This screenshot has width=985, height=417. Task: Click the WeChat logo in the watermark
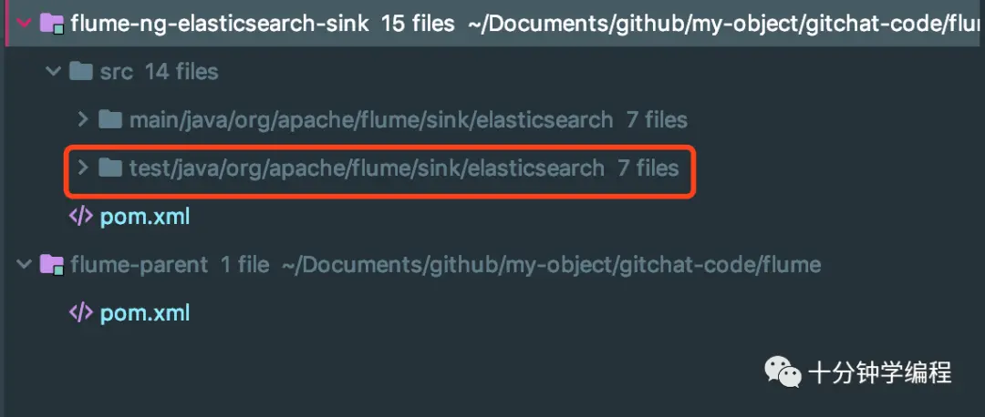tap(783, 371)
